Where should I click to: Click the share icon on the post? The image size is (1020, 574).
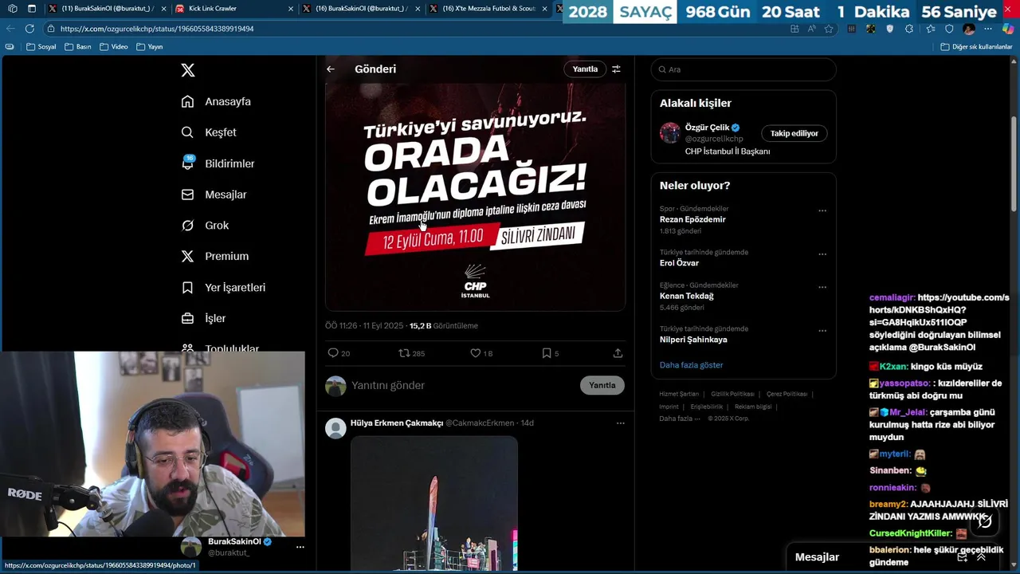click(x=618, y=353)
